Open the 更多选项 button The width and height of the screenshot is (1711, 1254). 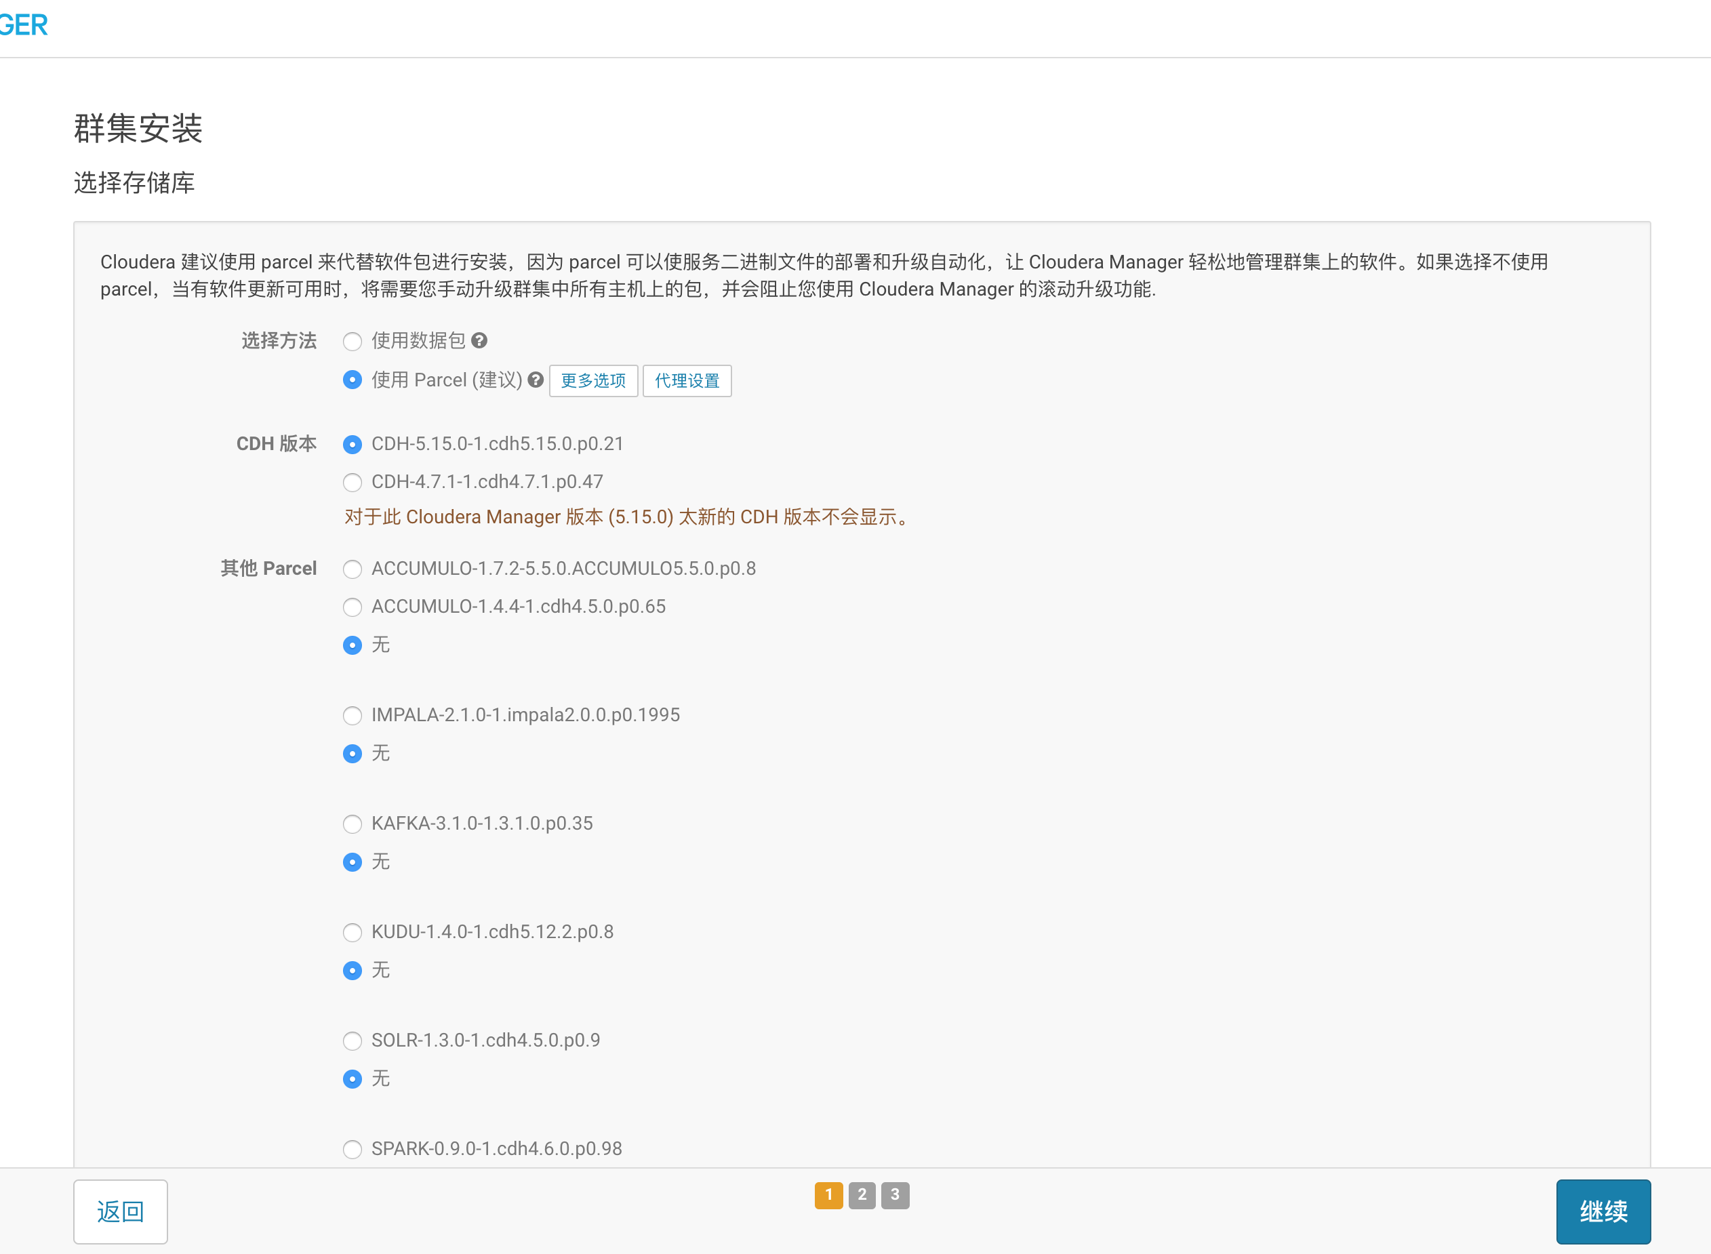coord(593,380)
